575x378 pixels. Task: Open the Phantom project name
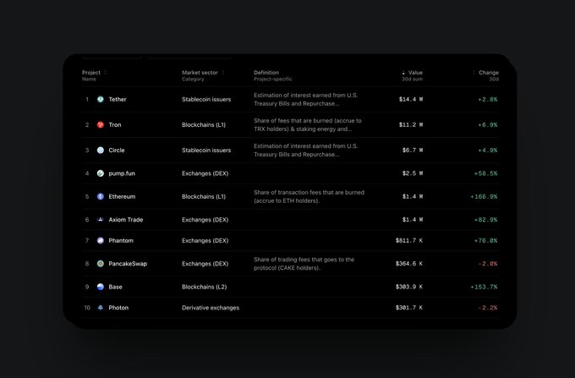tap(121, 240)
